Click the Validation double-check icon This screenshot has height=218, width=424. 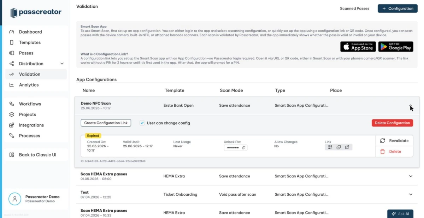coord(12,74)
